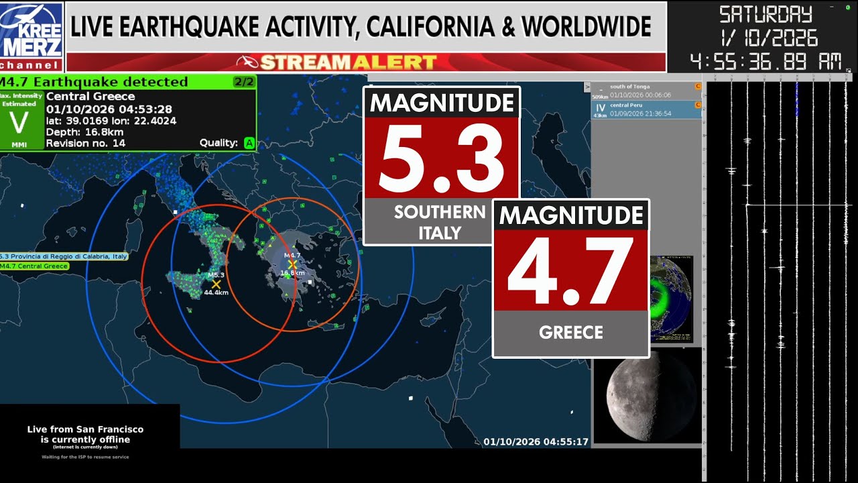
Task: Select the central Peru earthquake entry
Action: (646, 109)
